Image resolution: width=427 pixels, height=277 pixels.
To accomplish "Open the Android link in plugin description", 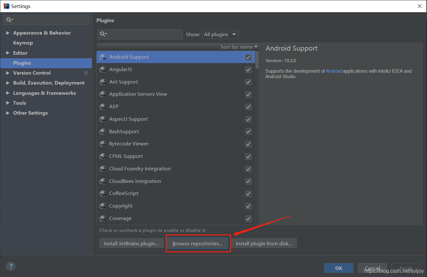I will (x=334, y=71).
